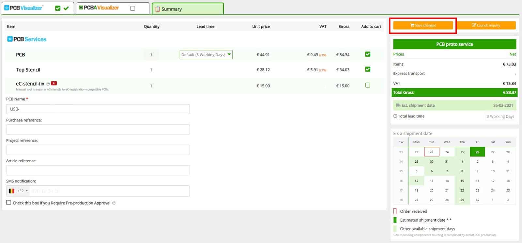Click the green checkmark in PCB Visualizer tab

tap(66, 8)
